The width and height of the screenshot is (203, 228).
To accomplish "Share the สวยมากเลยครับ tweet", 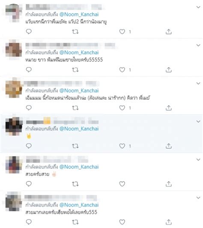I will click(169, 222).
